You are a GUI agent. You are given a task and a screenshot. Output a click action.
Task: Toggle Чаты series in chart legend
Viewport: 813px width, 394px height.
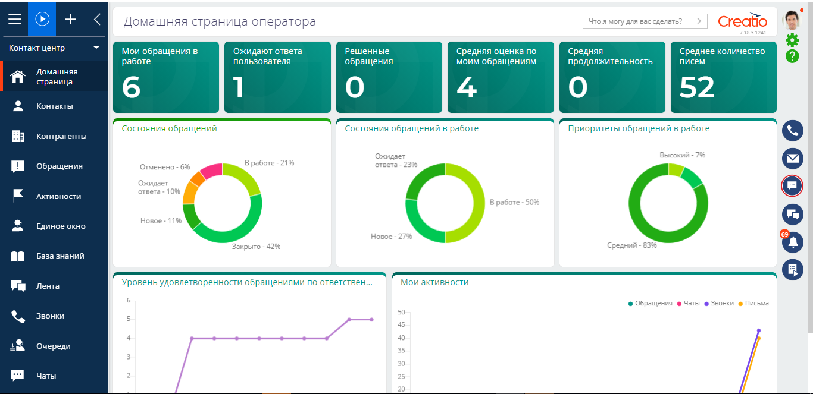688,303
